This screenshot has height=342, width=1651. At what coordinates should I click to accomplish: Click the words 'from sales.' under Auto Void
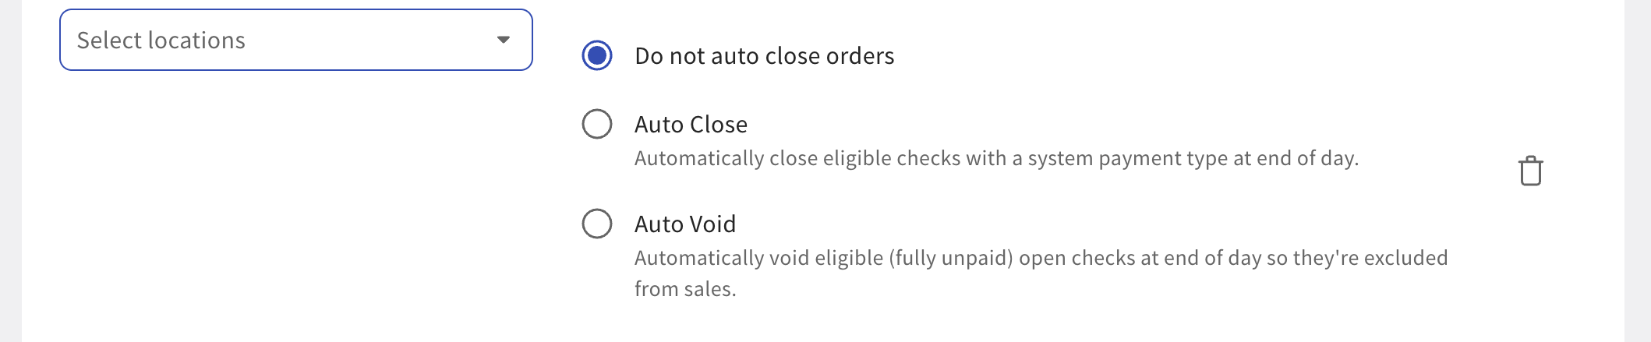point(685,289)
